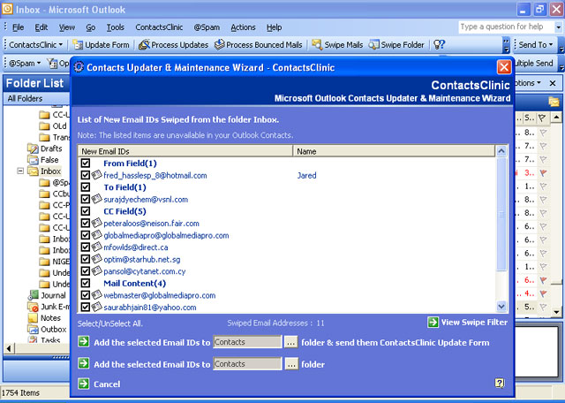Uncheck peteraloos@neison.fair.com checkbox
The image size is (565, 403).
point(86,223)
